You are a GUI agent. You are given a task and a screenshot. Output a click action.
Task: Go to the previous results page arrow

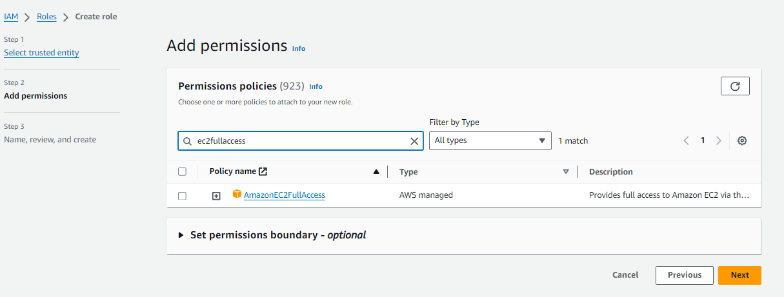pyautogui.click(x=687, y=140)
